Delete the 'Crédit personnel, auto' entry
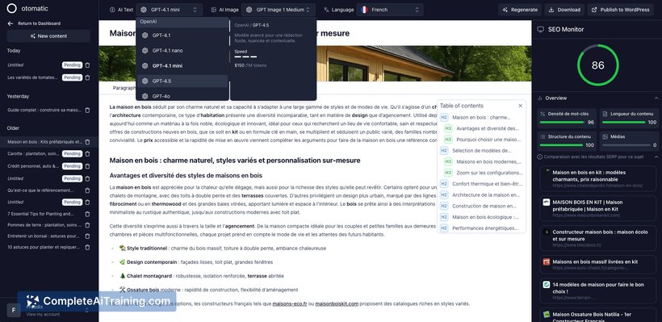This screenshot has height=322, width=662. click(x=87, y=166)
